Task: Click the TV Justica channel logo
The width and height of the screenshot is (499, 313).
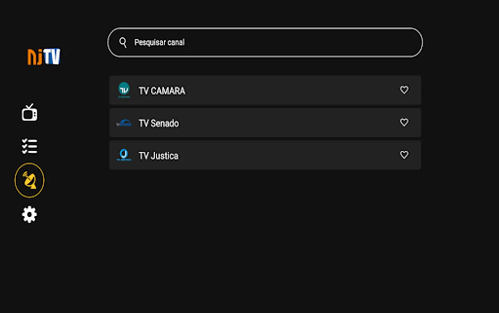Action: [124, 155]
